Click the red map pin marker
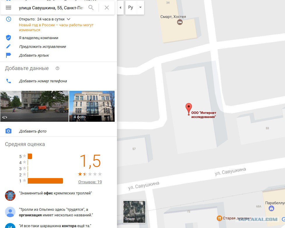Image resolution: width=285 pixels, height=228 pixels. (189, 109)
